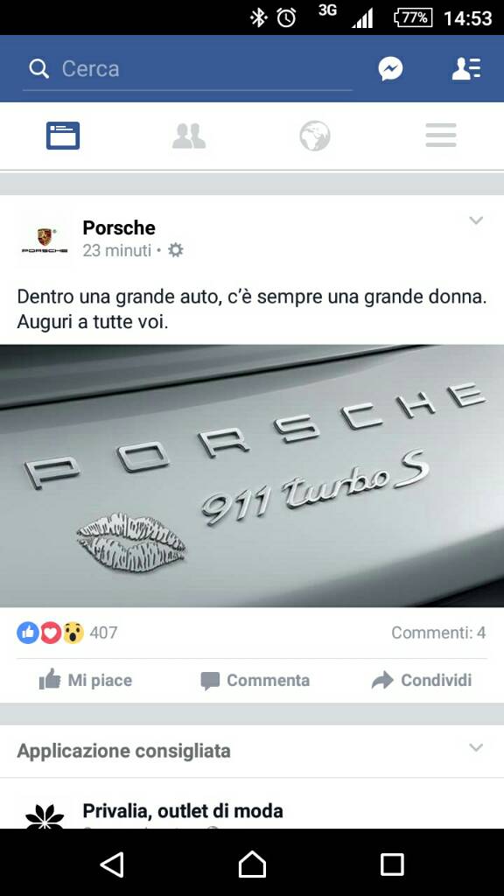Screen dimensions: 504x896
Task: Open the Friends tab icon
Action: (x=189, y=136)
